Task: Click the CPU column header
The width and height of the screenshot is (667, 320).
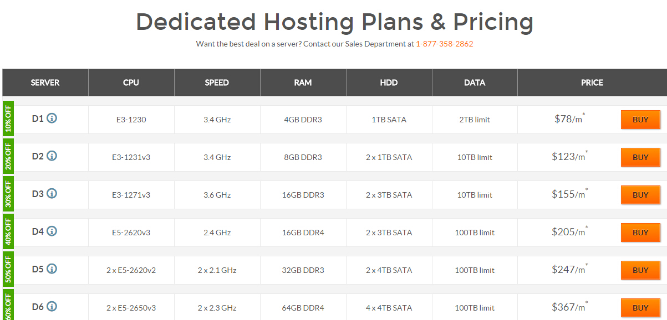Action: click(x=131, y=82)
